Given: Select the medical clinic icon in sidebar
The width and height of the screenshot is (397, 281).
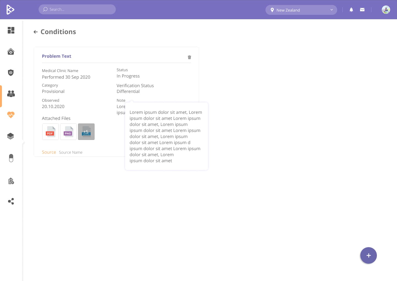Looking at the screenshot, I should (11, 51).
